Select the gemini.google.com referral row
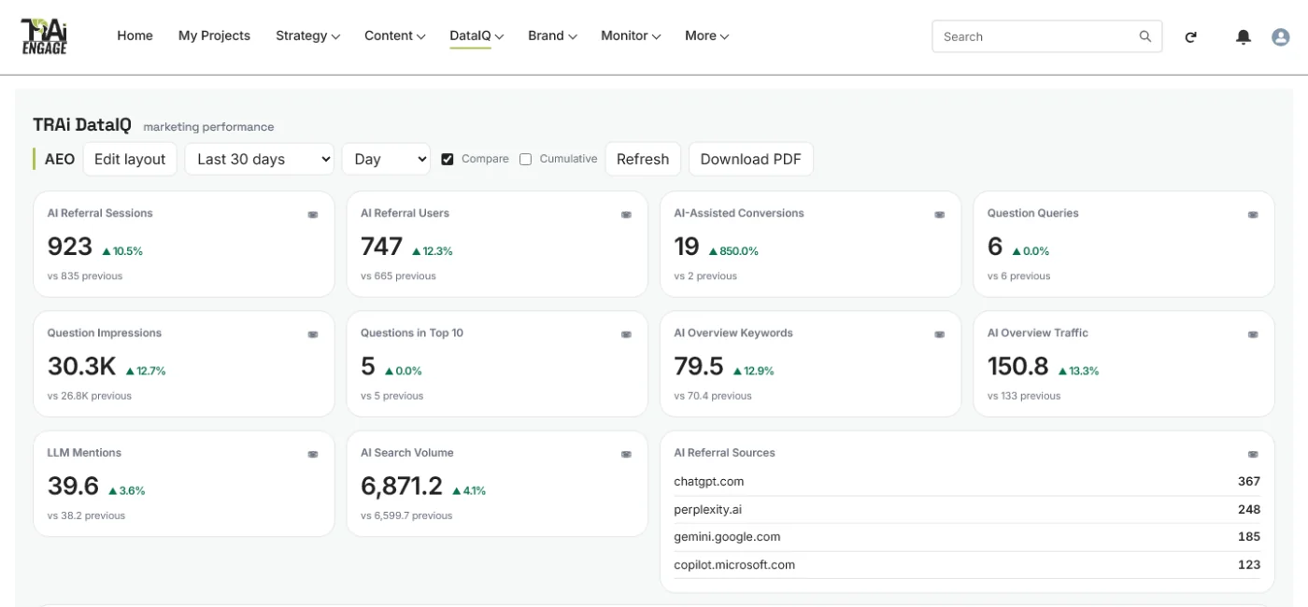The height and width of the screenshot is (607, 1308). coord(967,537)
